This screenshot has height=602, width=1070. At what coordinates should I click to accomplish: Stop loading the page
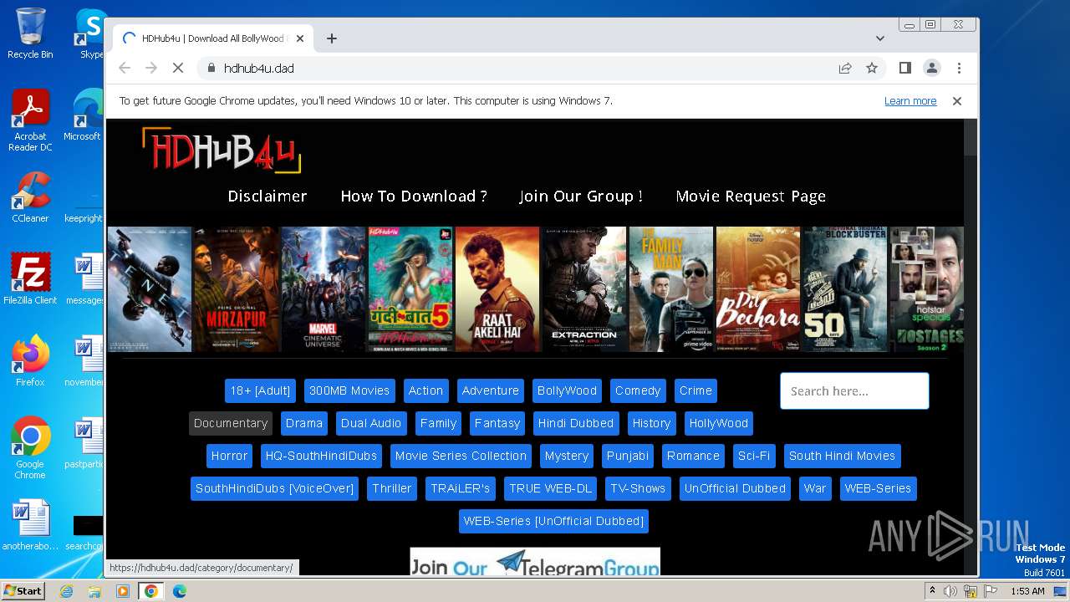point(178,68)
